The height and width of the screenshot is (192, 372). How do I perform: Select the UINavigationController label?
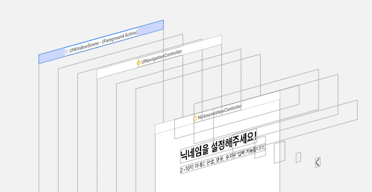point(162,57)
